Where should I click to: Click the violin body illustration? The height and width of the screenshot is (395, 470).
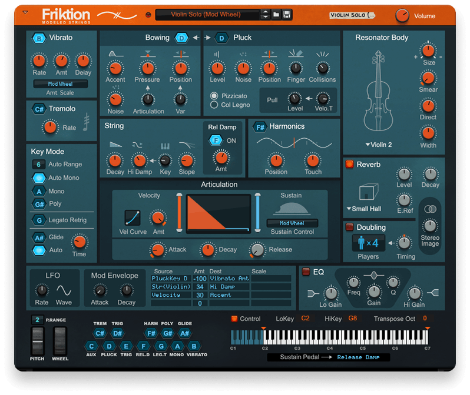[x=378, y=91]
